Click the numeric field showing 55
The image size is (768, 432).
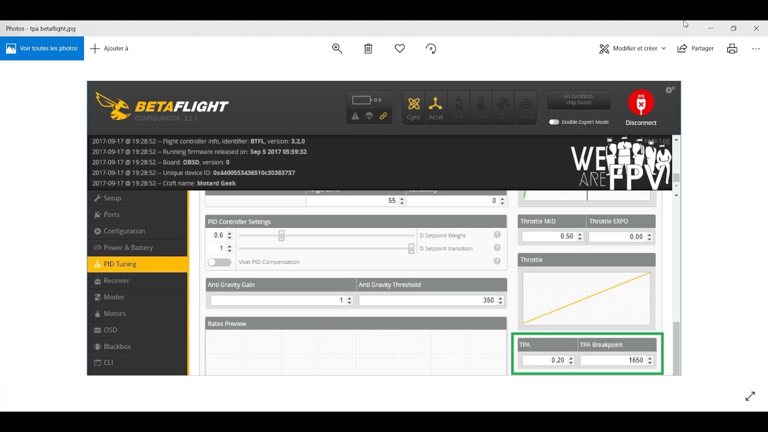[356, 201]
